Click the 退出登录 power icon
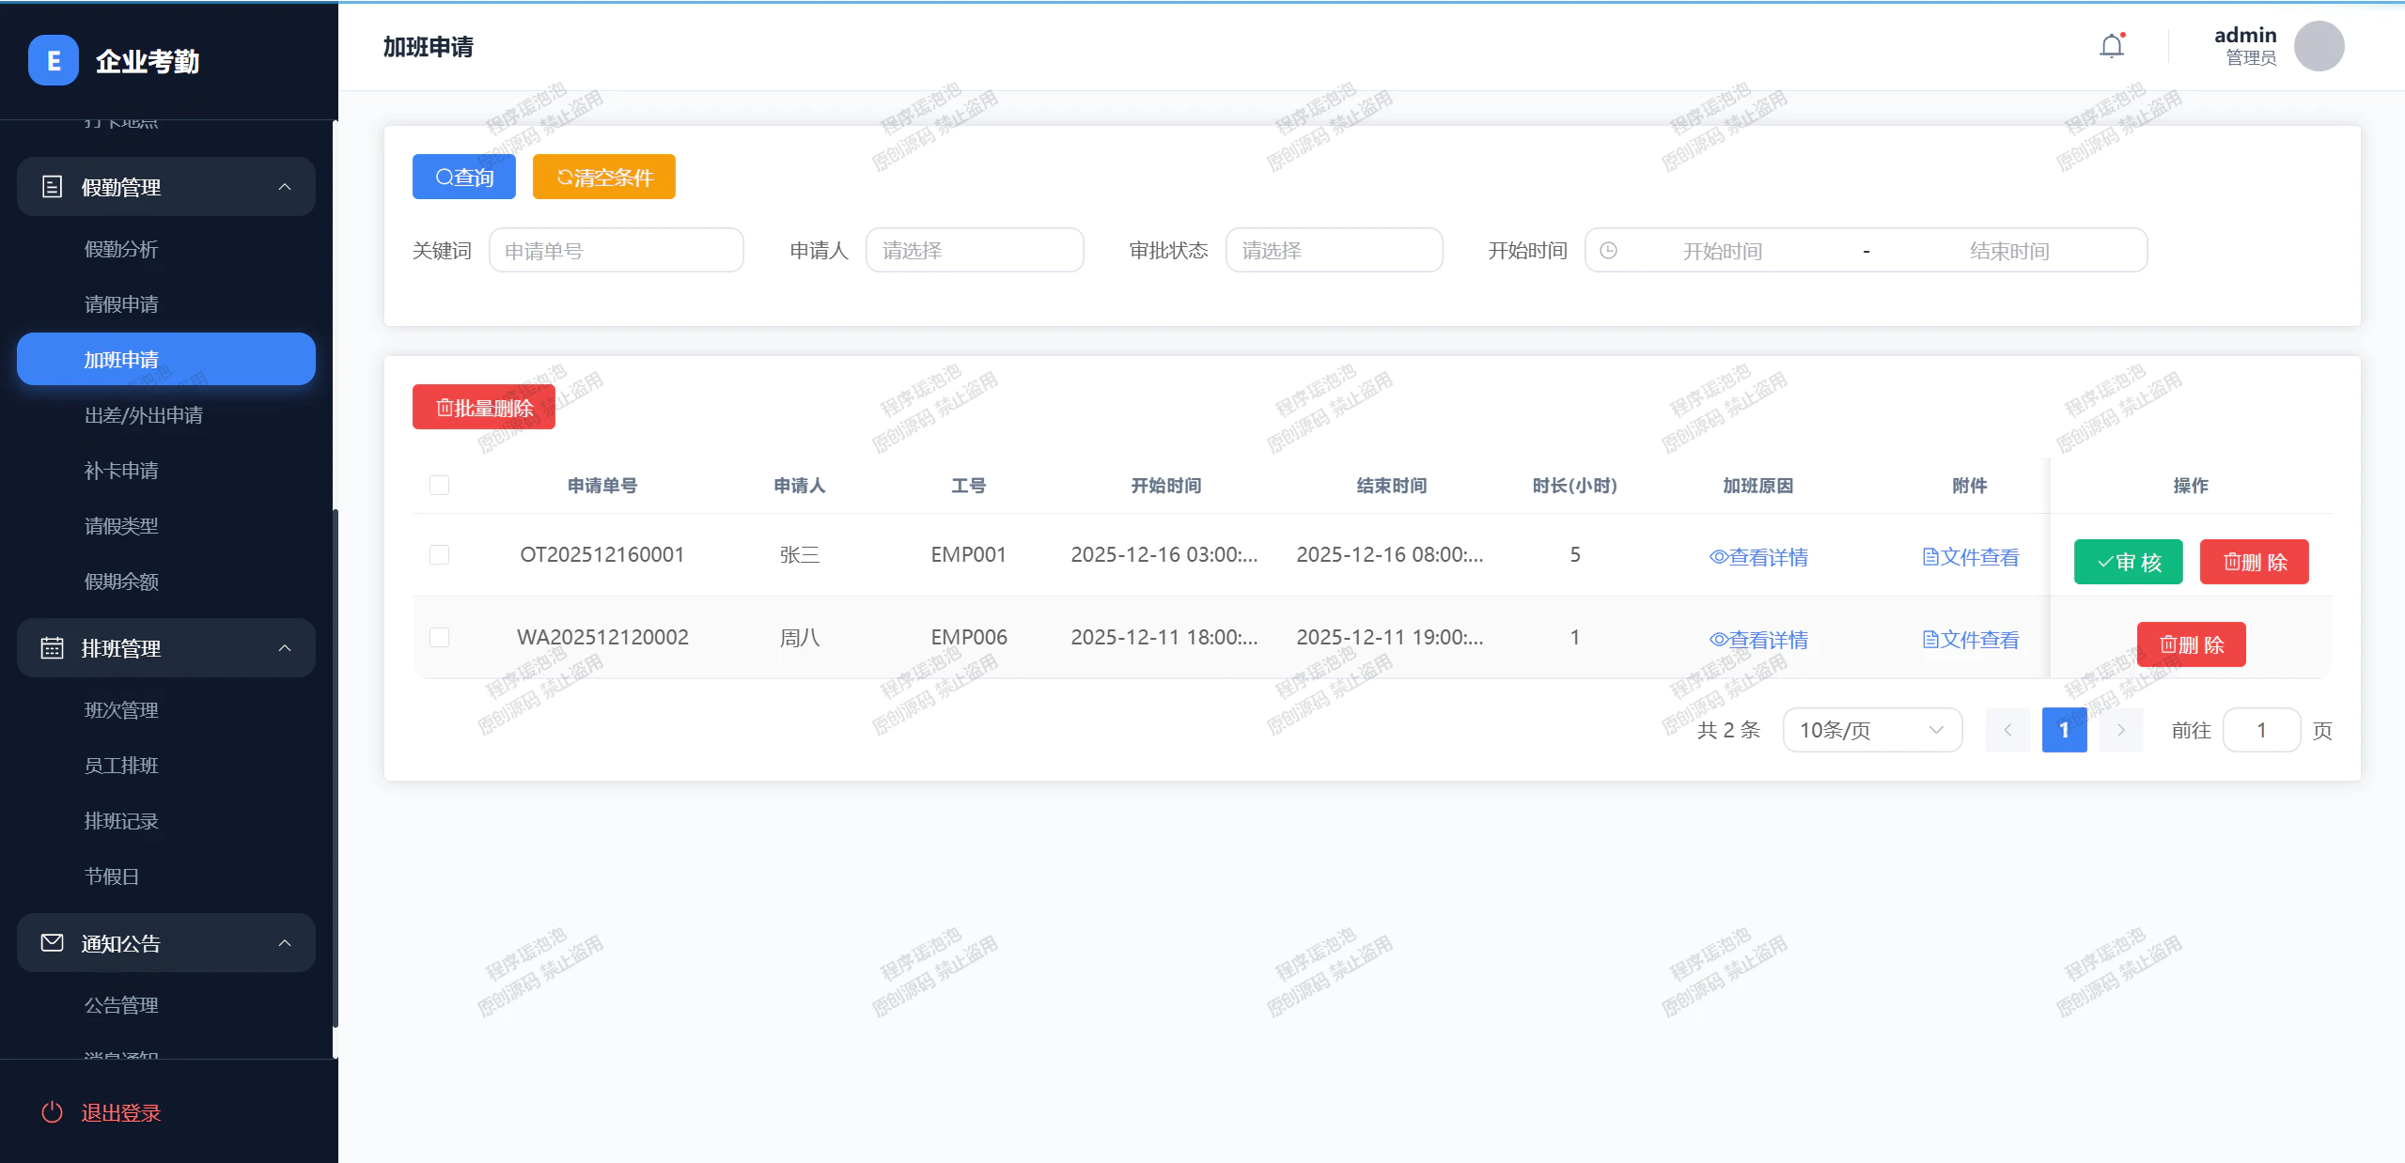The height and width of the screenshot is (1163, 2405). click(53, 1112)
